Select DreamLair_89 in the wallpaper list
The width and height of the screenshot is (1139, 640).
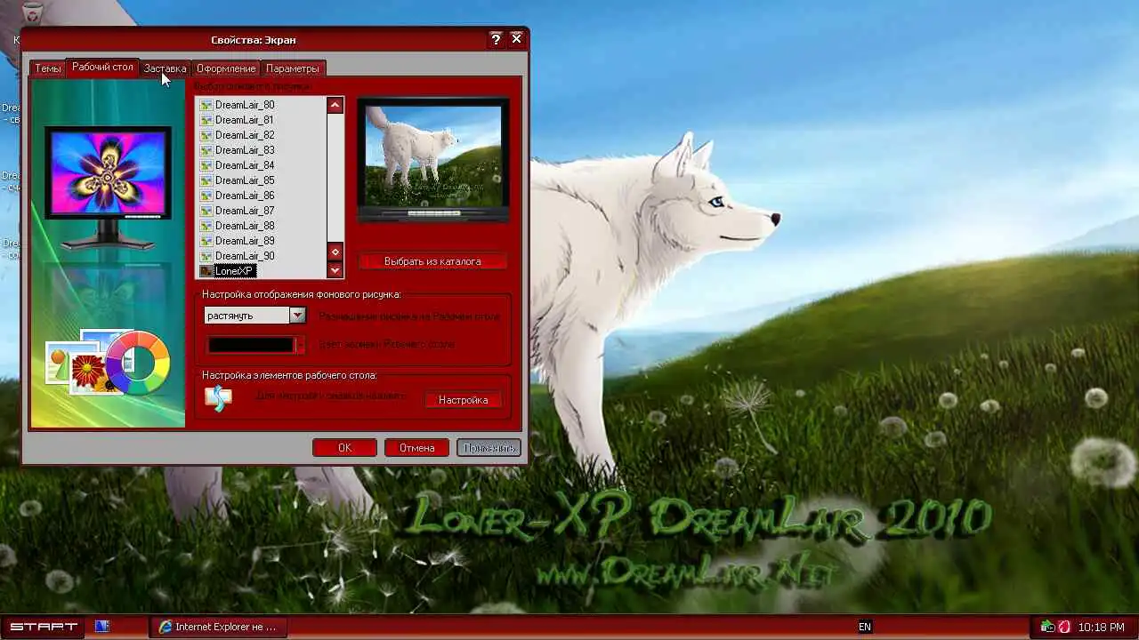(x=244, y=241)
